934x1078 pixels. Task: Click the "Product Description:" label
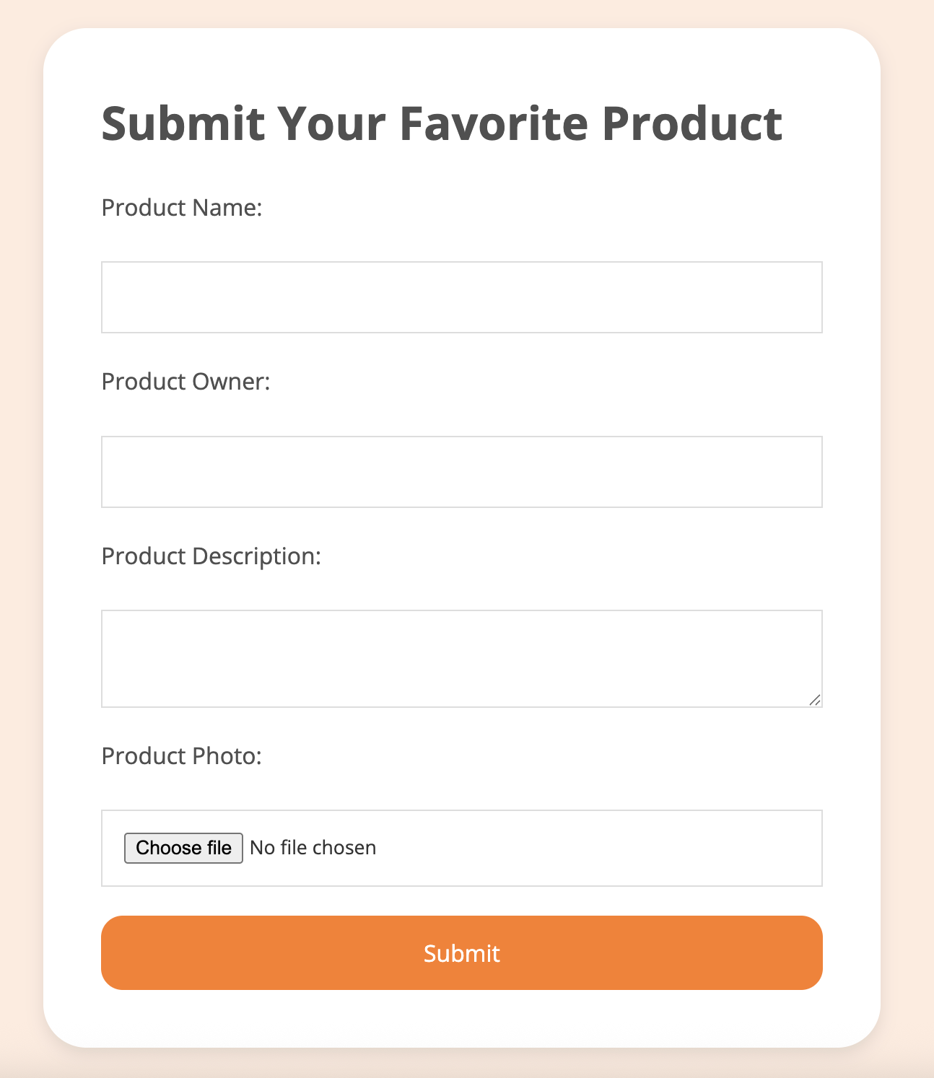[211, 556]
